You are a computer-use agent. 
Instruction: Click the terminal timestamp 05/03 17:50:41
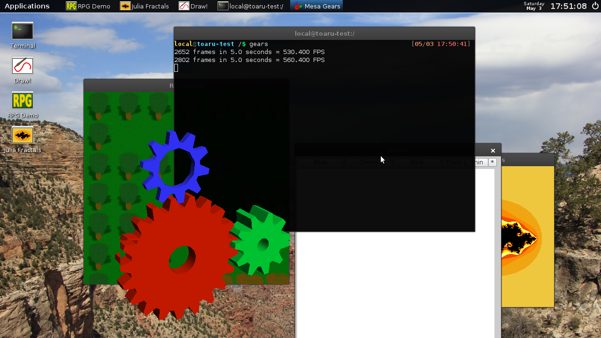tap(441, 44)
